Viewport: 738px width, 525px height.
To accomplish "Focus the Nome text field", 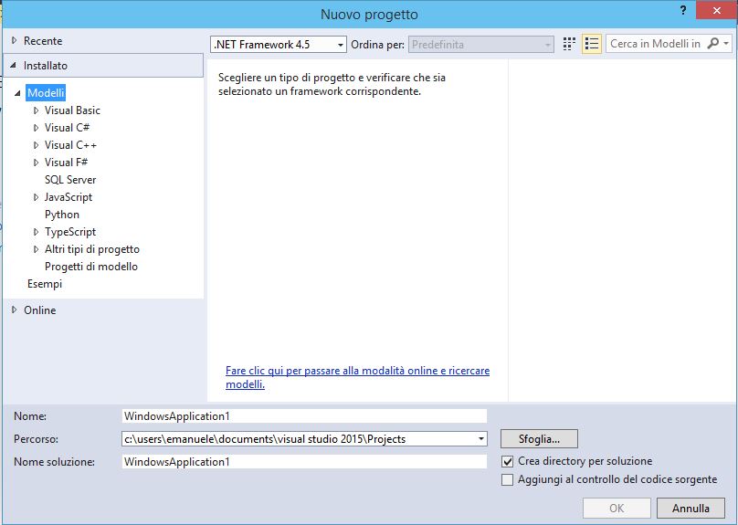I will coord(304,416).
